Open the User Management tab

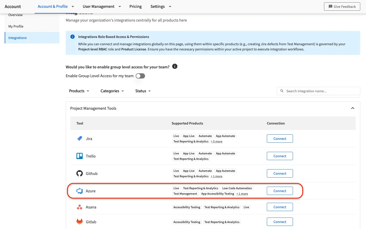click(99, 6)
